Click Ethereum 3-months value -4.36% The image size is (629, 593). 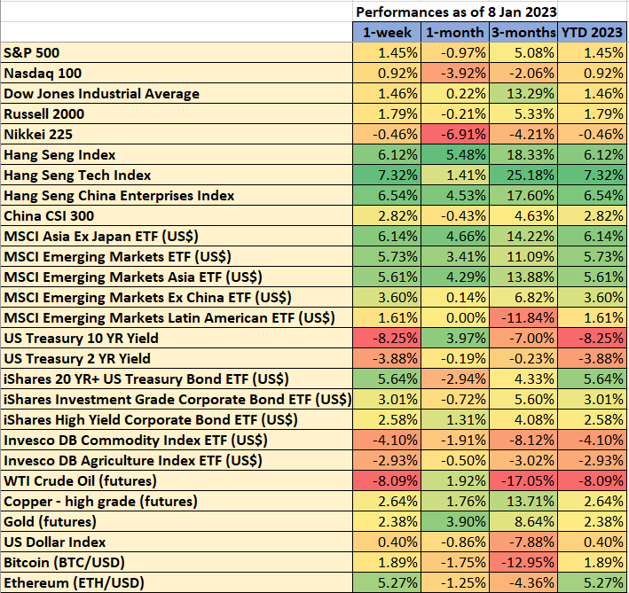pyautogui.click(x=523, y=583)
